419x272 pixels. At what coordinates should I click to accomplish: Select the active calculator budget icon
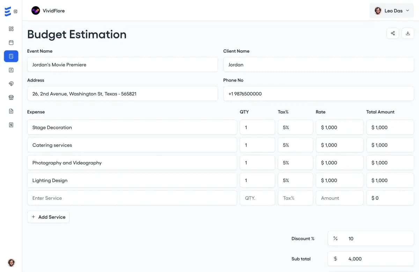coord(11,56)
